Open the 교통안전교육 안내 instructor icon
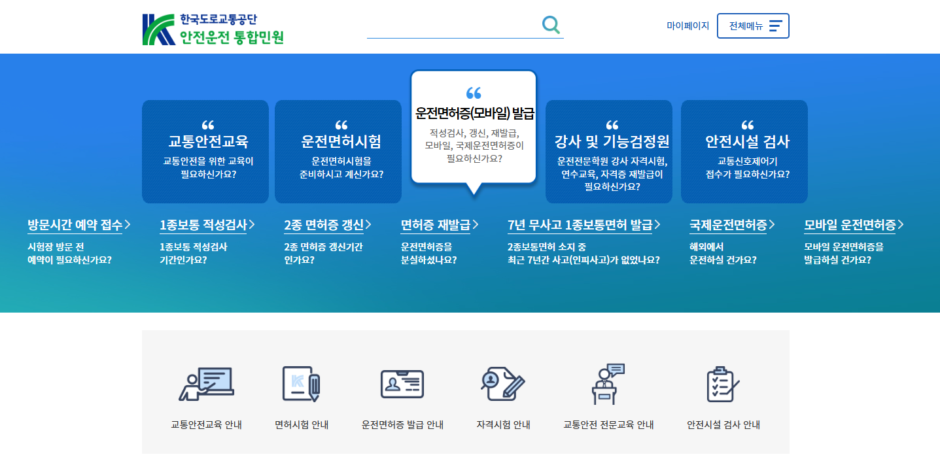This screenshot has height=463, width=940. click(206, 385)
